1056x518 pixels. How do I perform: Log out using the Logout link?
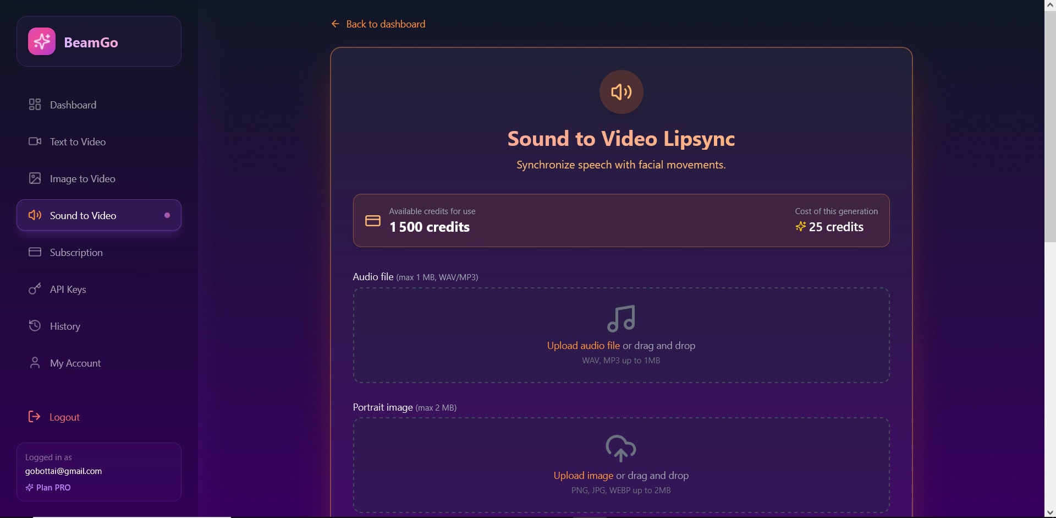click(x=64, y=417)
